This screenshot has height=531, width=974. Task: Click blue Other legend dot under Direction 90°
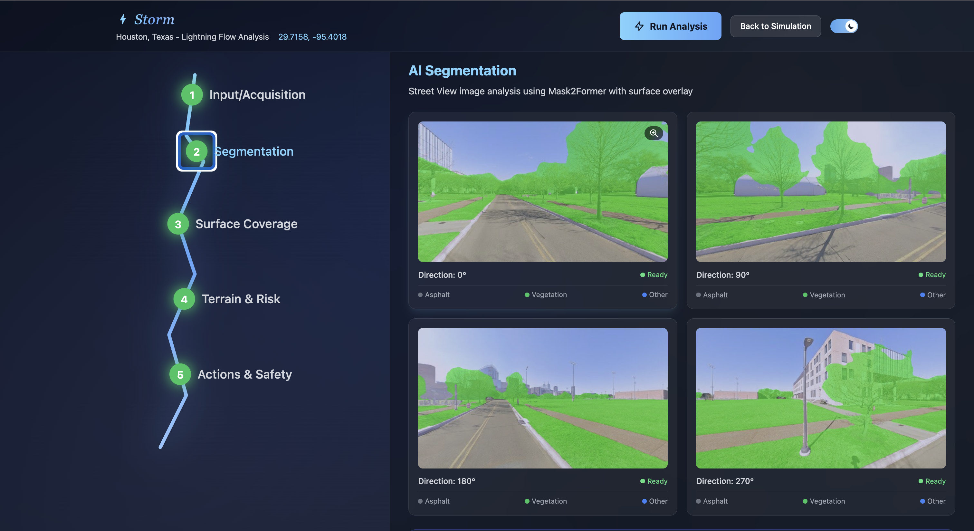tap(922, 295)
